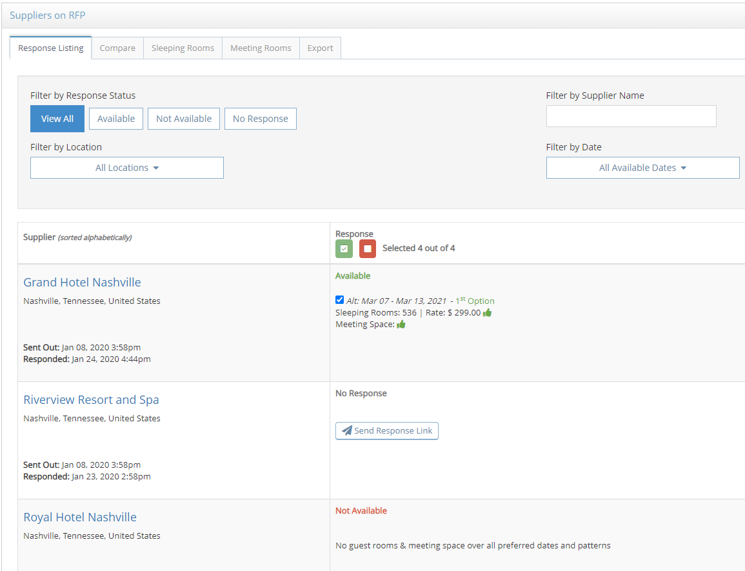Open the Sleeping Rooms tab
745x571 pixels.
183,48
